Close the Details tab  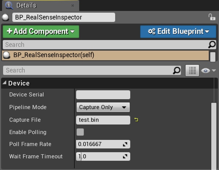[x=73, y=6]
